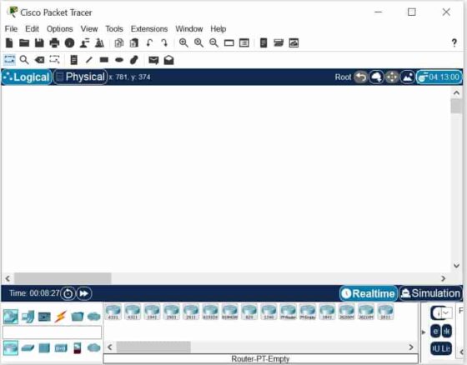467x365 pixels.
Task: Pick the Inspect magnifier tool
Action: coord(24,60)
